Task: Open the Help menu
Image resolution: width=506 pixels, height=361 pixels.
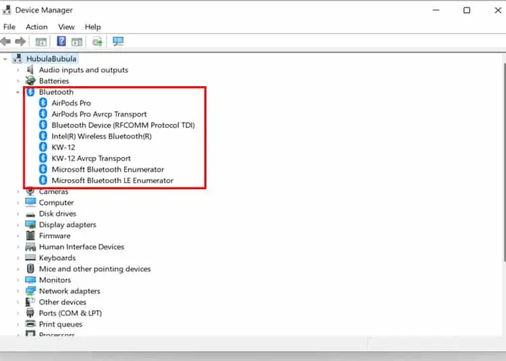Action: pyautogui.click(x=92, y=27)
